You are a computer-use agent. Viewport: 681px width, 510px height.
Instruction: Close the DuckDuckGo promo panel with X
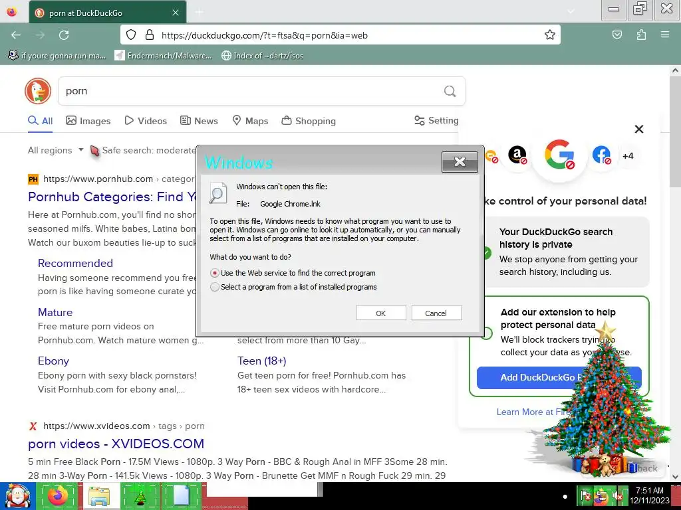tap(639, 129)
